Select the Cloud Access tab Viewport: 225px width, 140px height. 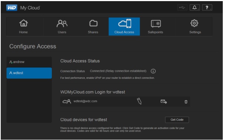click(x=124, y=27)
